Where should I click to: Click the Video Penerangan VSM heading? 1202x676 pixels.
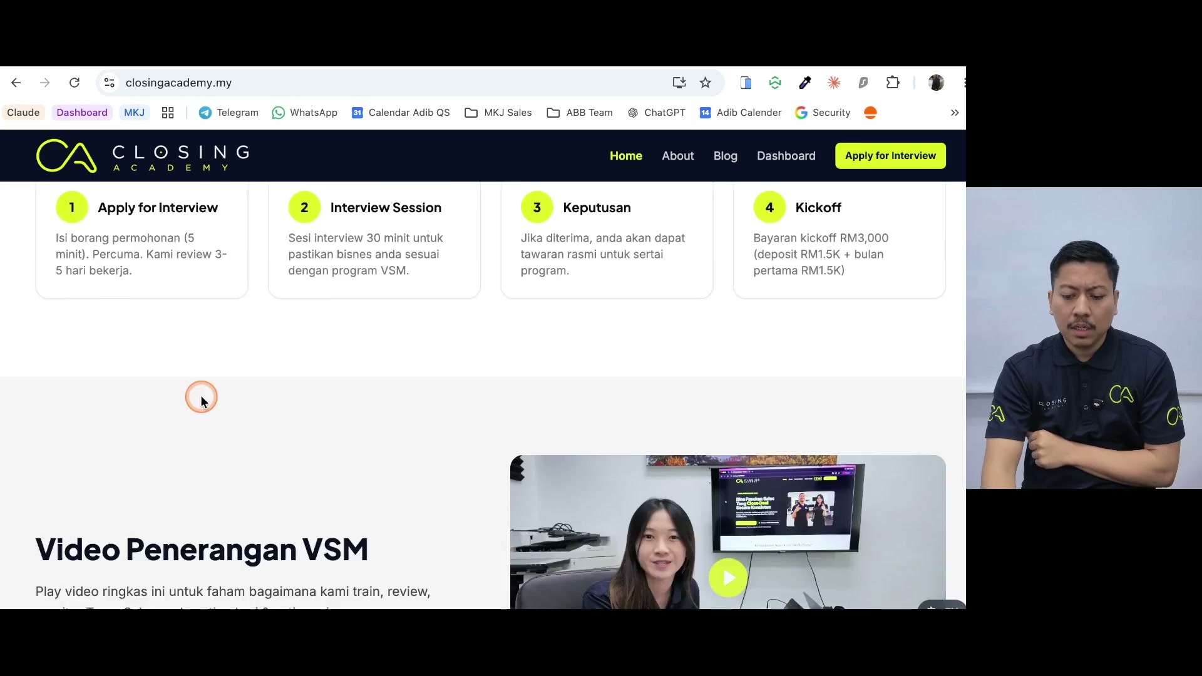[x=202, y=550]
